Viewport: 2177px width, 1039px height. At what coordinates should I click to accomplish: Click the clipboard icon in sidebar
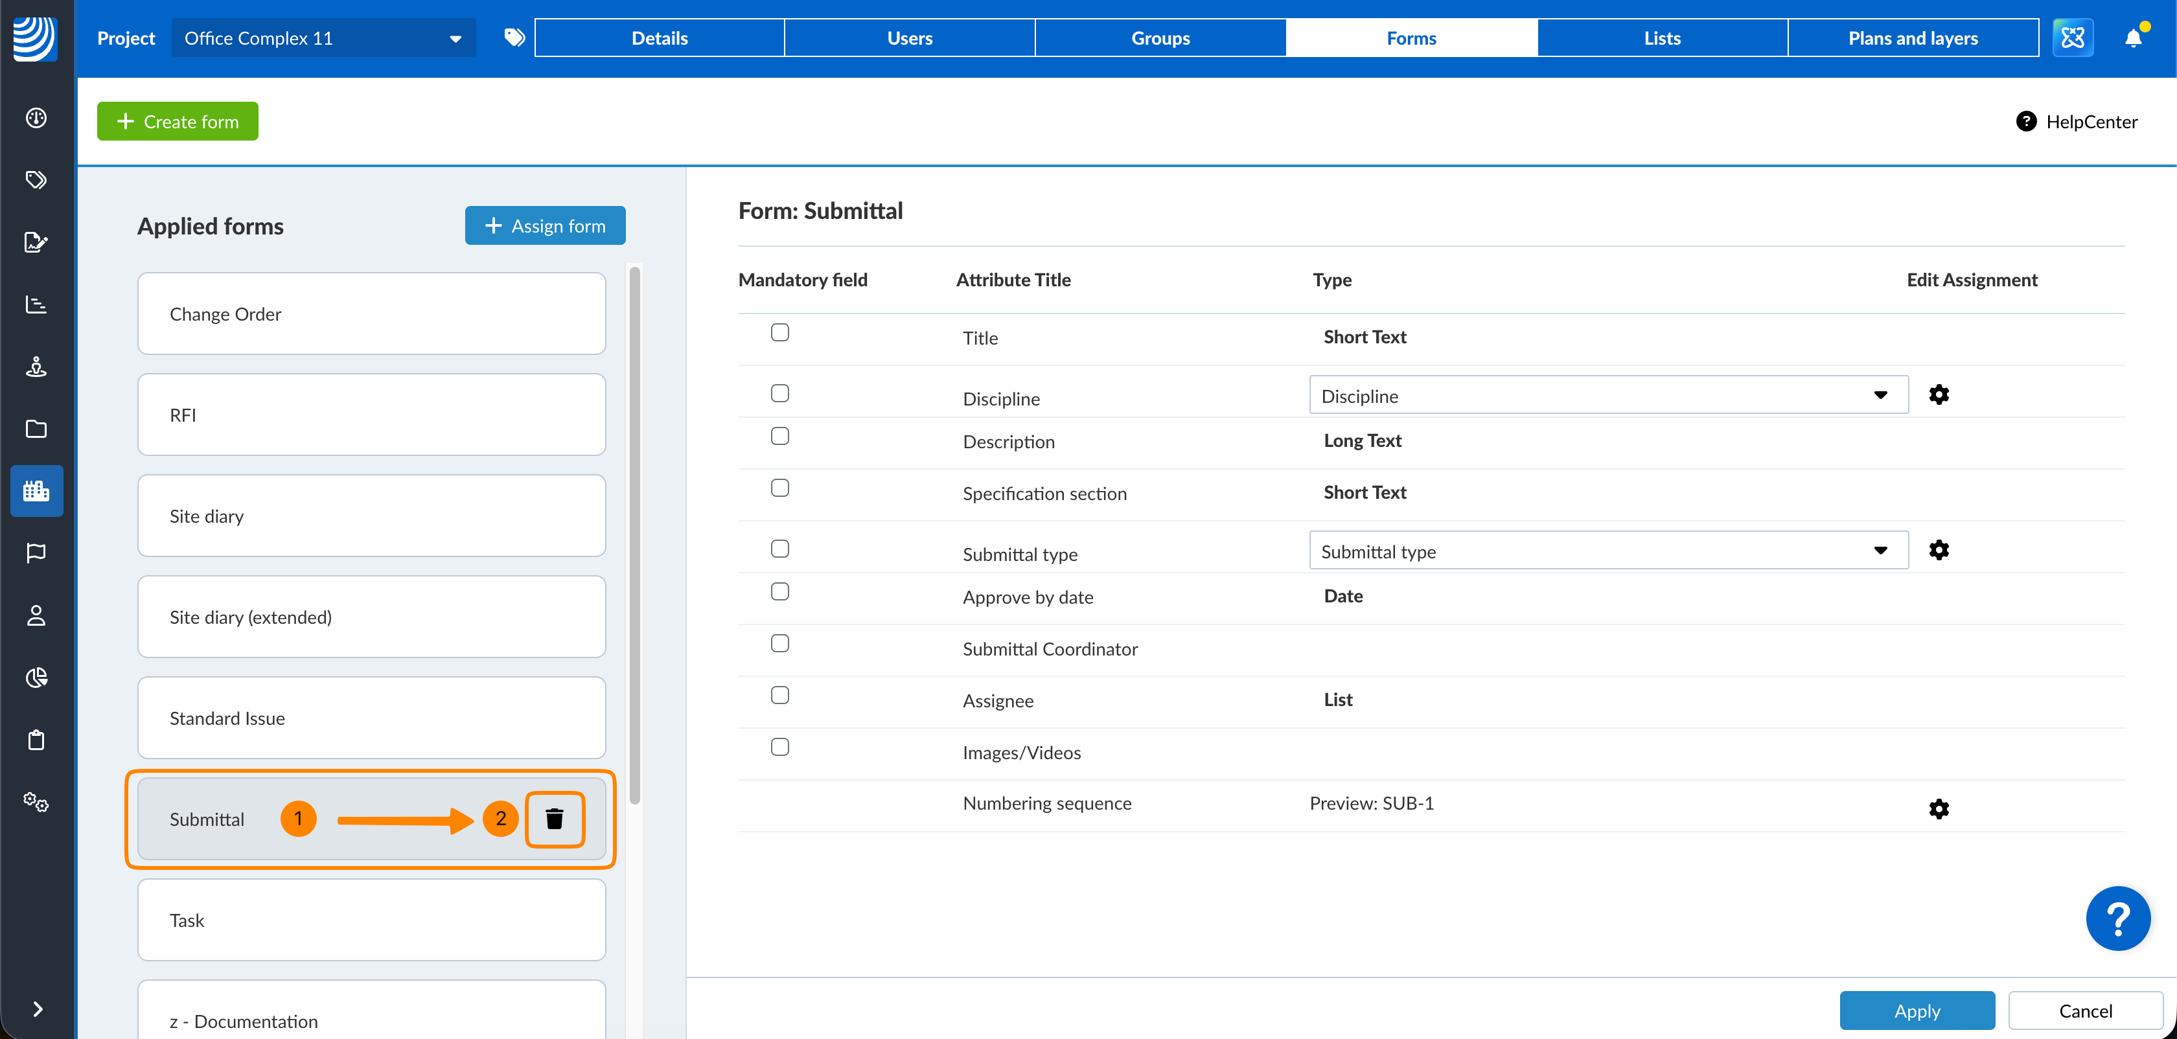point(36,740)
